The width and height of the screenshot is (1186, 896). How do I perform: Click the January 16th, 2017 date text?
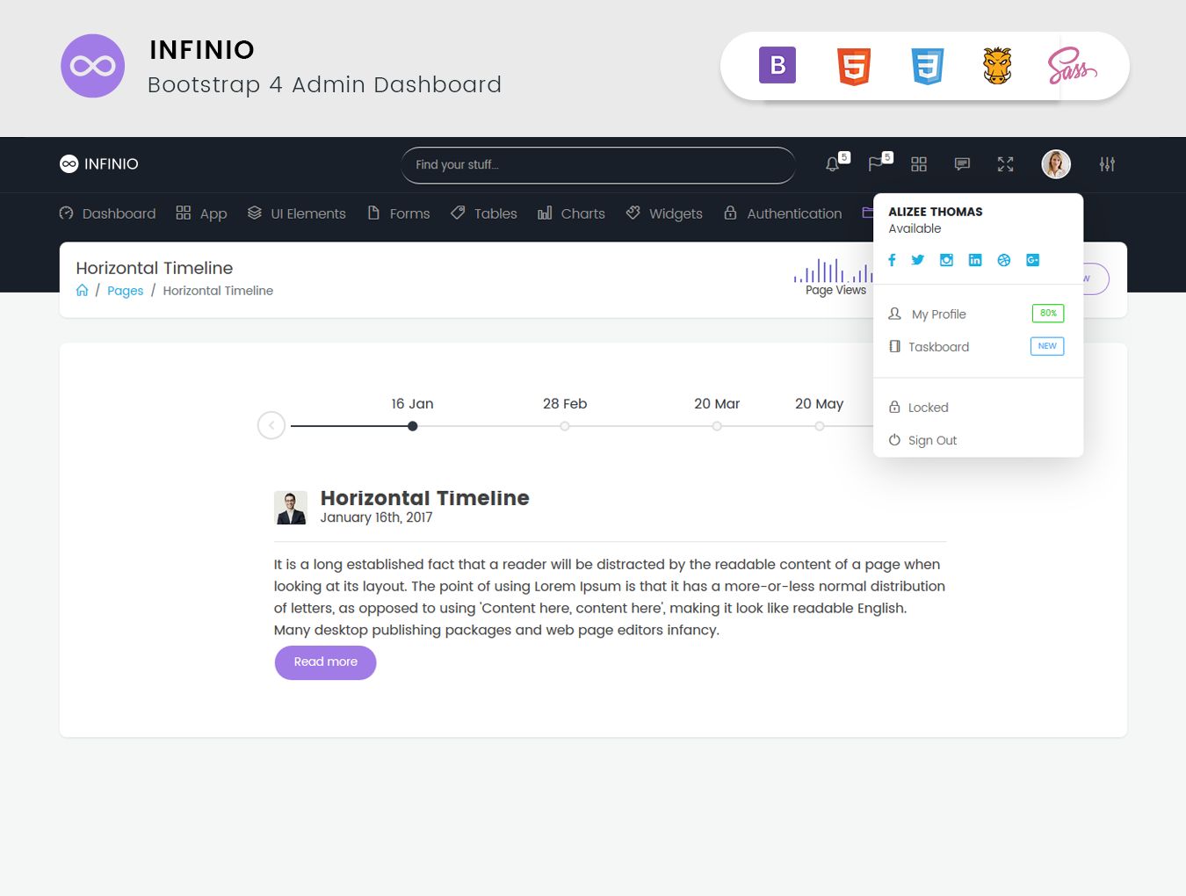pos(376,517)
